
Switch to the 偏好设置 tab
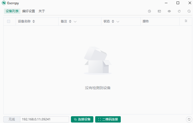(28, 11)
